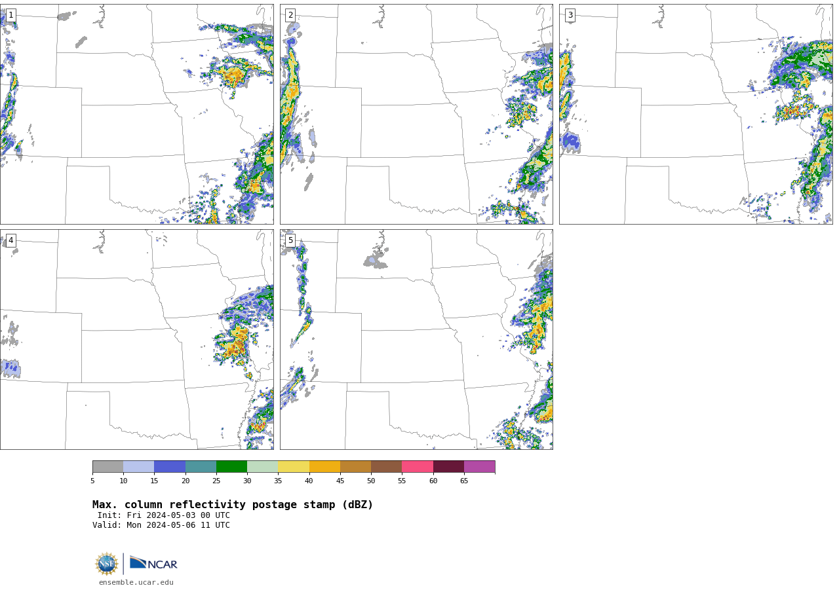Click the panel number label 1
839x590 pixels.
click(10, 15)
